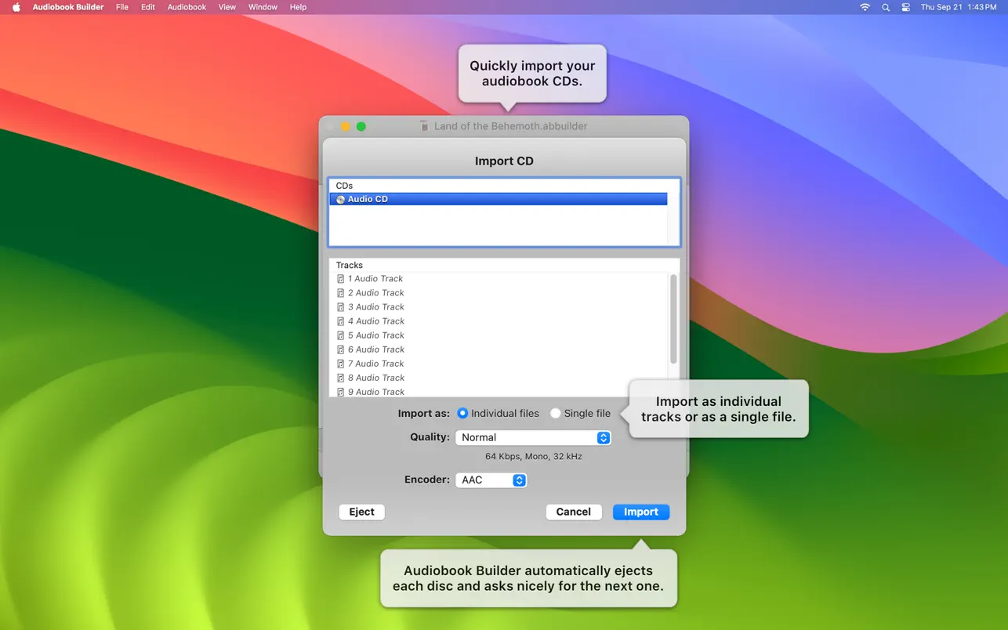The image size is (1008, 630).
Task: Click the music file icon for track 1
Action: (340, 279)
